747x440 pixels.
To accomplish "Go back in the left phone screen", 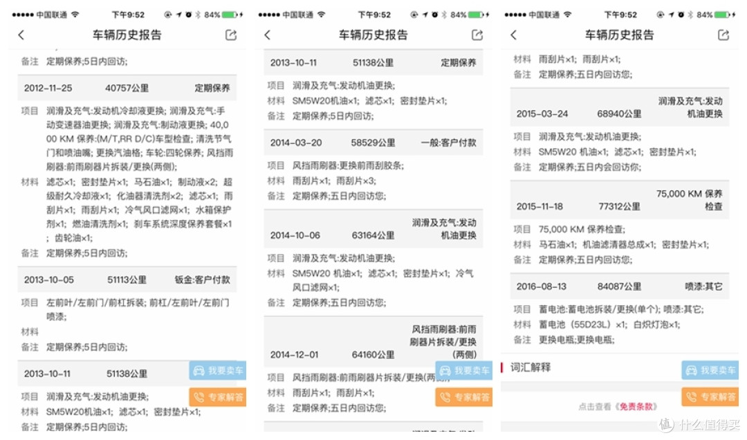I will pyautogui.click(x=21, y=35).
